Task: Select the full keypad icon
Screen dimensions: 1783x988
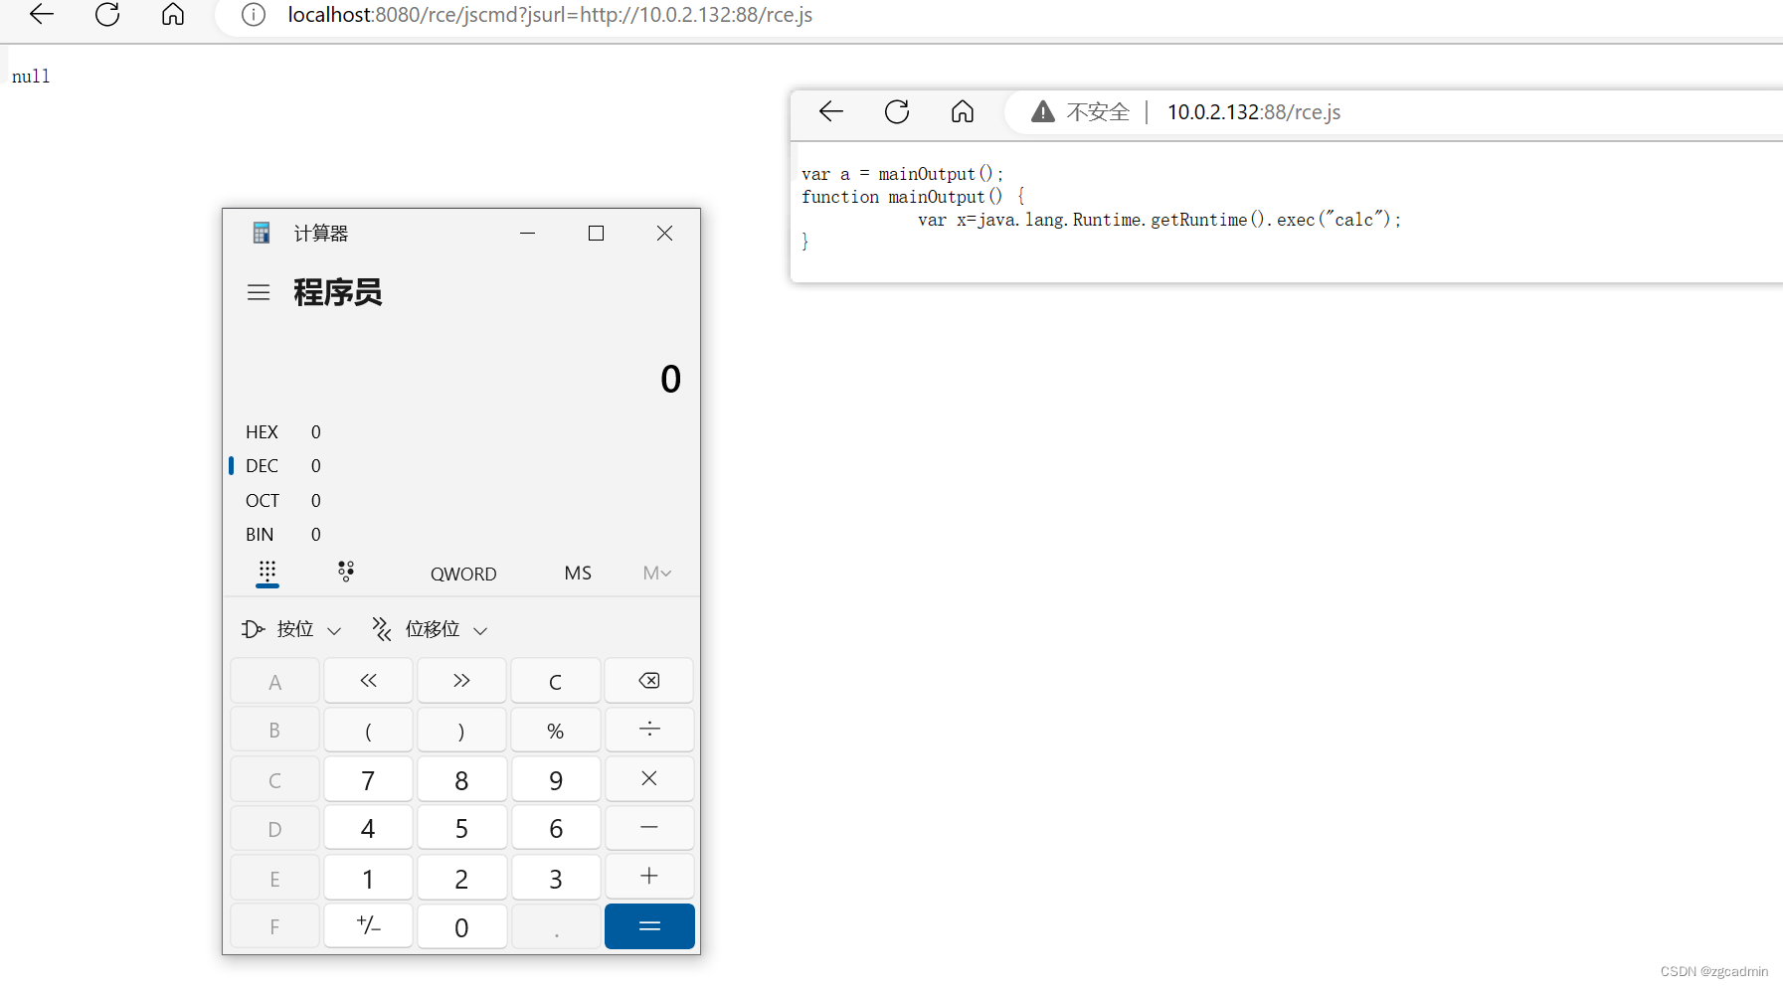Action: [267, 573]
